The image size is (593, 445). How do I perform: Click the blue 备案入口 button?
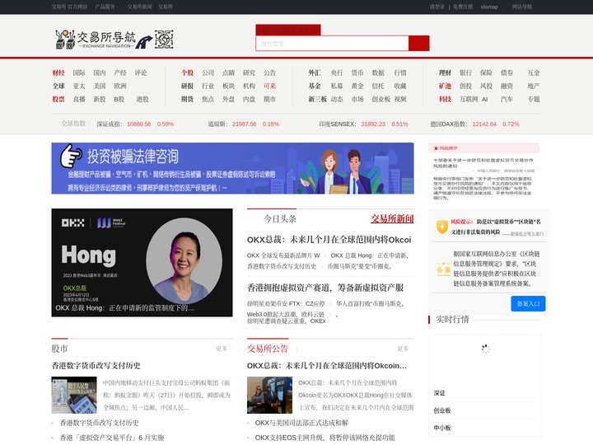(x=528, y=303)
